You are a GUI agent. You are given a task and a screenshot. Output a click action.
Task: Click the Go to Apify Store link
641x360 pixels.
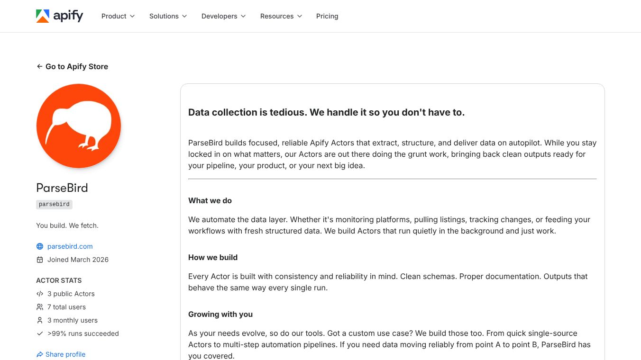76,66
